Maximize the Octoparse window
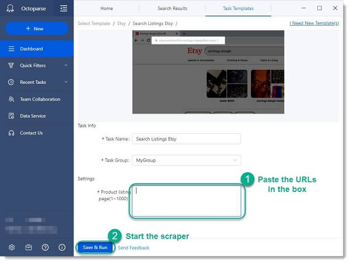Image resolution: width=350 pixels, height=263 pixels. point(320,8)
